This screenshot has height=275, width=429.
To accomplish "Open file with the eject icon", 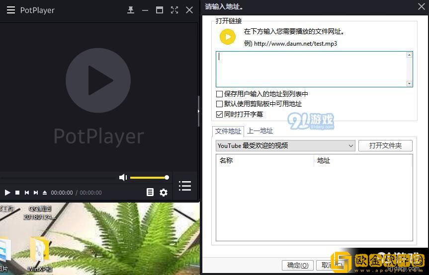I will pyautogui.click(x=45, y=193).
